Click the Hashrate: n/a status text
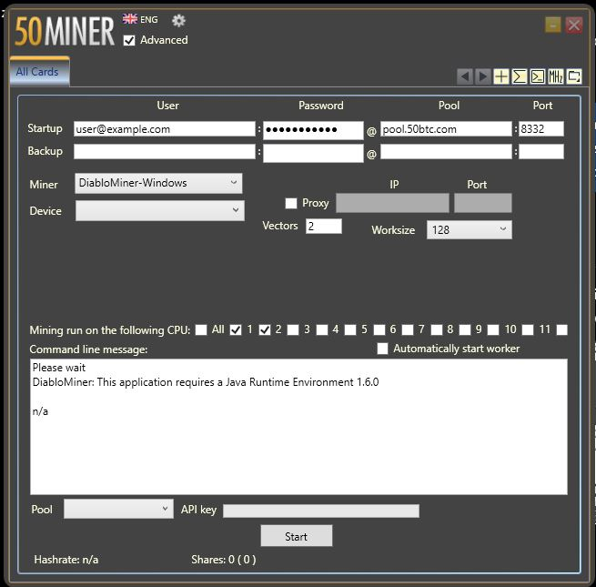Screen dimensions: 596x587 click(x=66, y=560)
